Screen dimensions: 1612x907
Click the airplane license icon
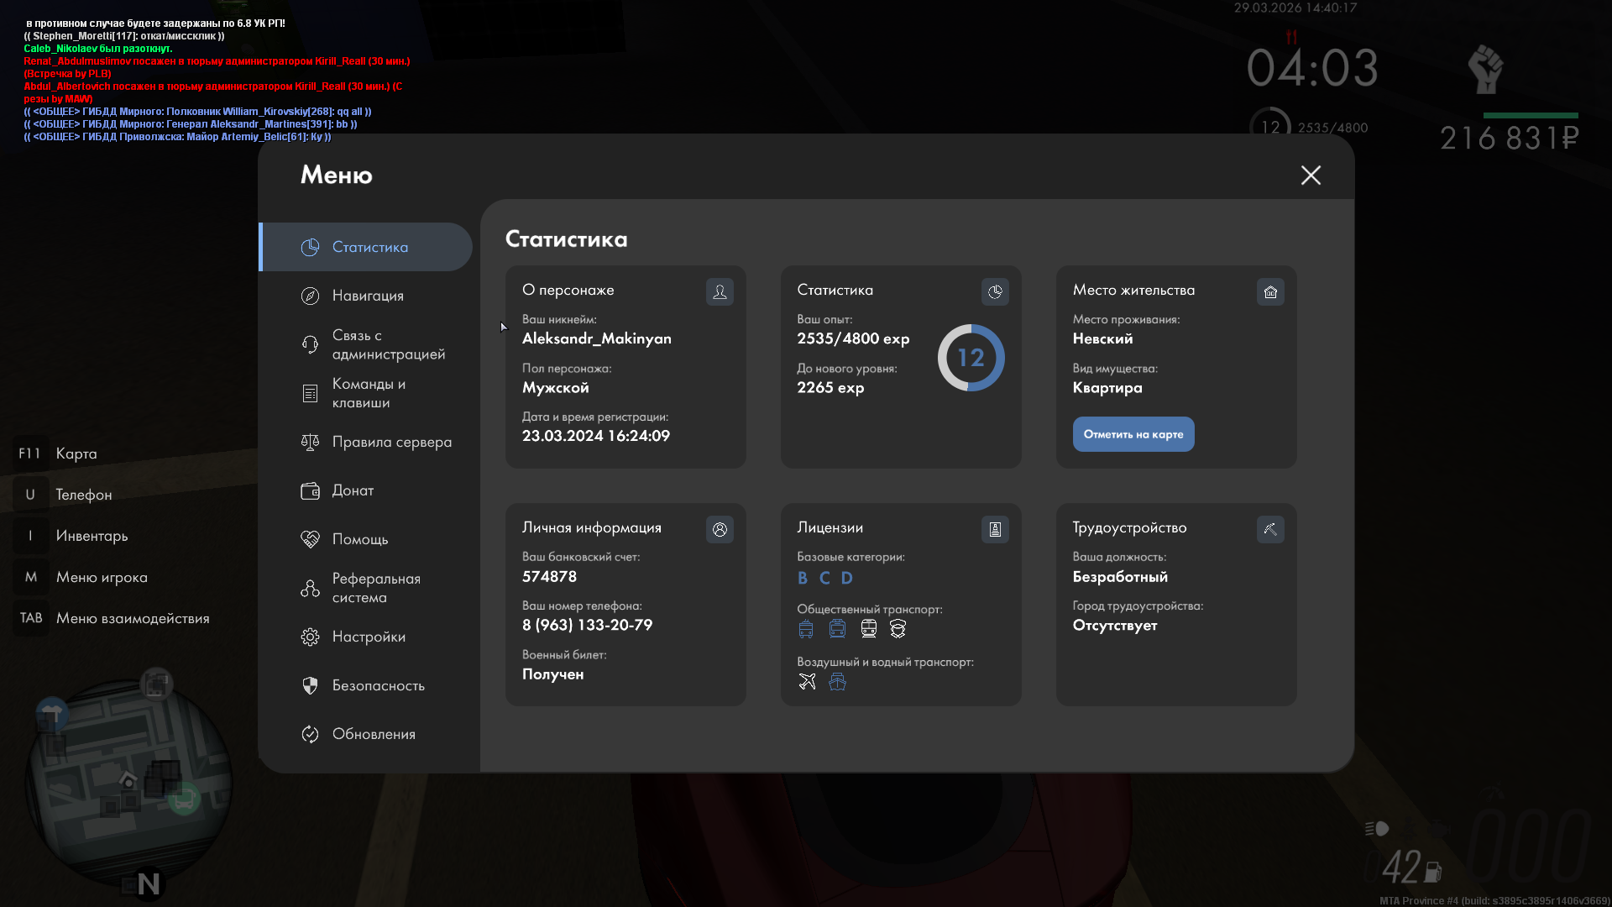click(807, 681)
